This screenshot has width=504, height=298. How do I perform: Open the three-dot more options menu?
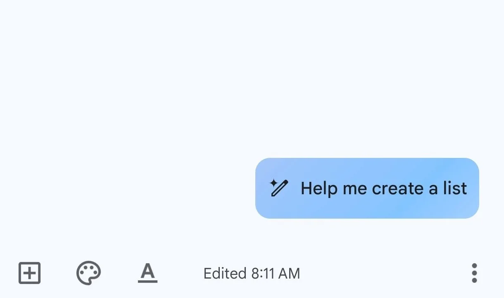[x=474, y=273]
